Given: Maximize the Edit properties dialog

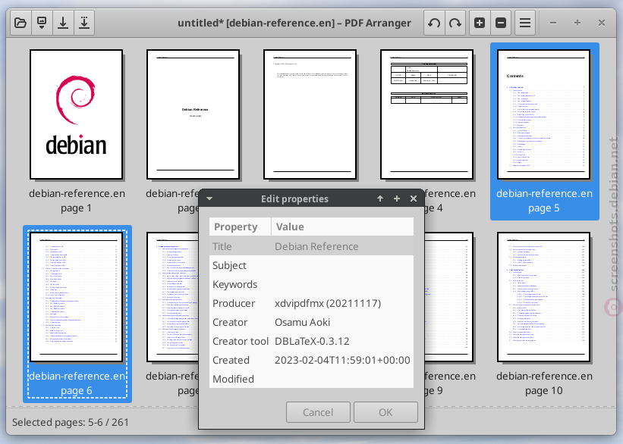Looking at the screenshot, I should (397, 199).
